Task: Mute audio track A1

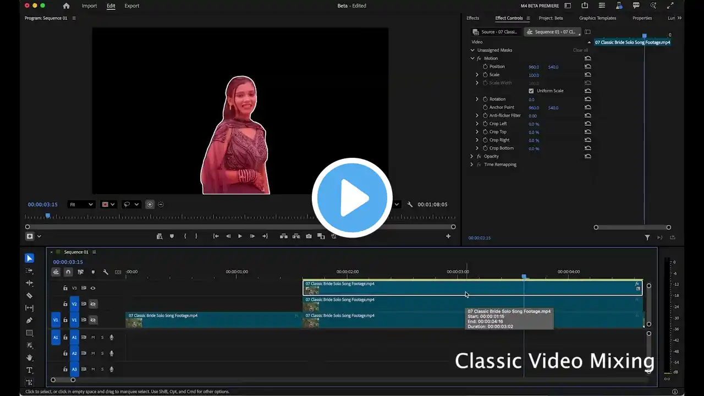Action: 93,337
